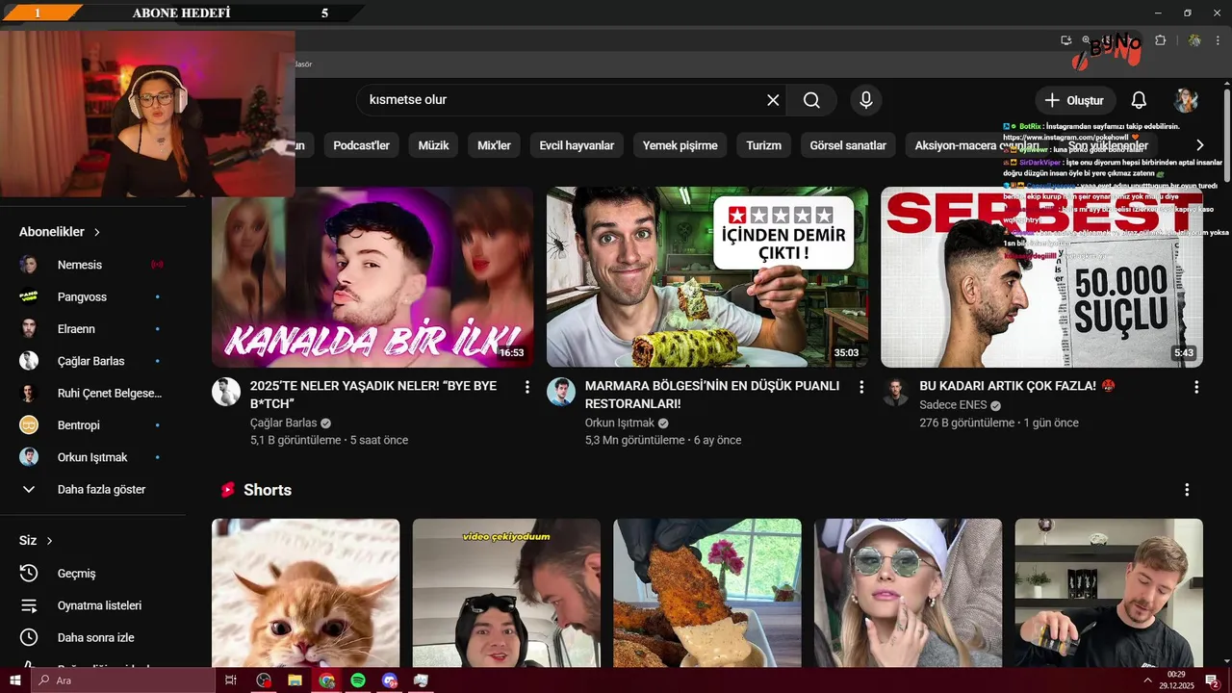1232x693 pixels.
Task: Open options for the MARMARA BÖLGESİ video
Action: [861, 387]
